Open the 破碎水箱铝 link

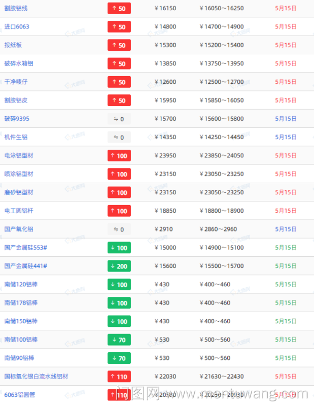tap(19, 63)
